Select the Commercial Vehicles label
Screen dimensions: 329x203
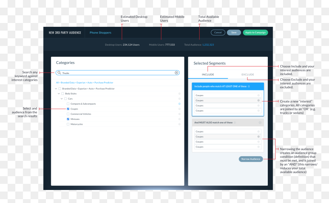tap(81, 114)
